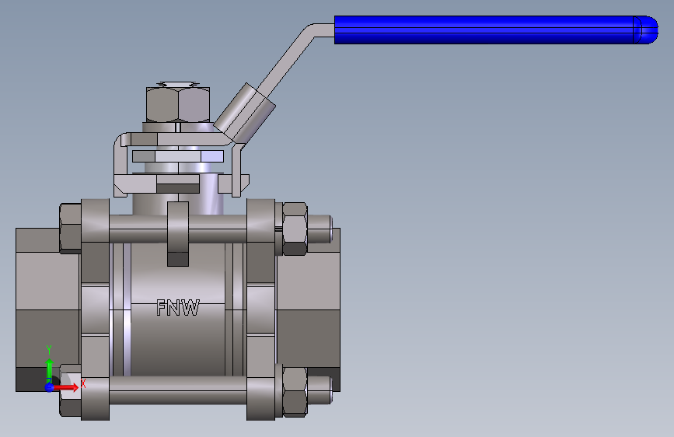This screenshot has height=437, width=674.
Task: Click the green Y axis arrow
Action: click(50, 369)
